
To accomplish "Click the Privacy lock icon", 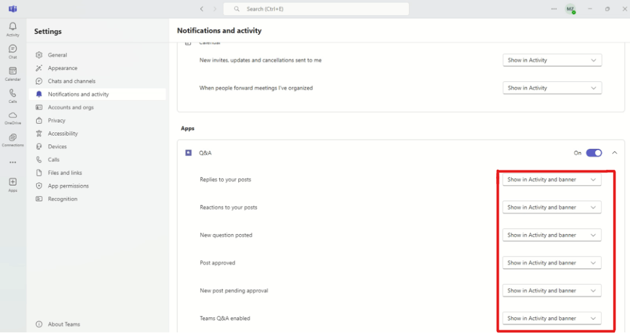I will [39, 121].
